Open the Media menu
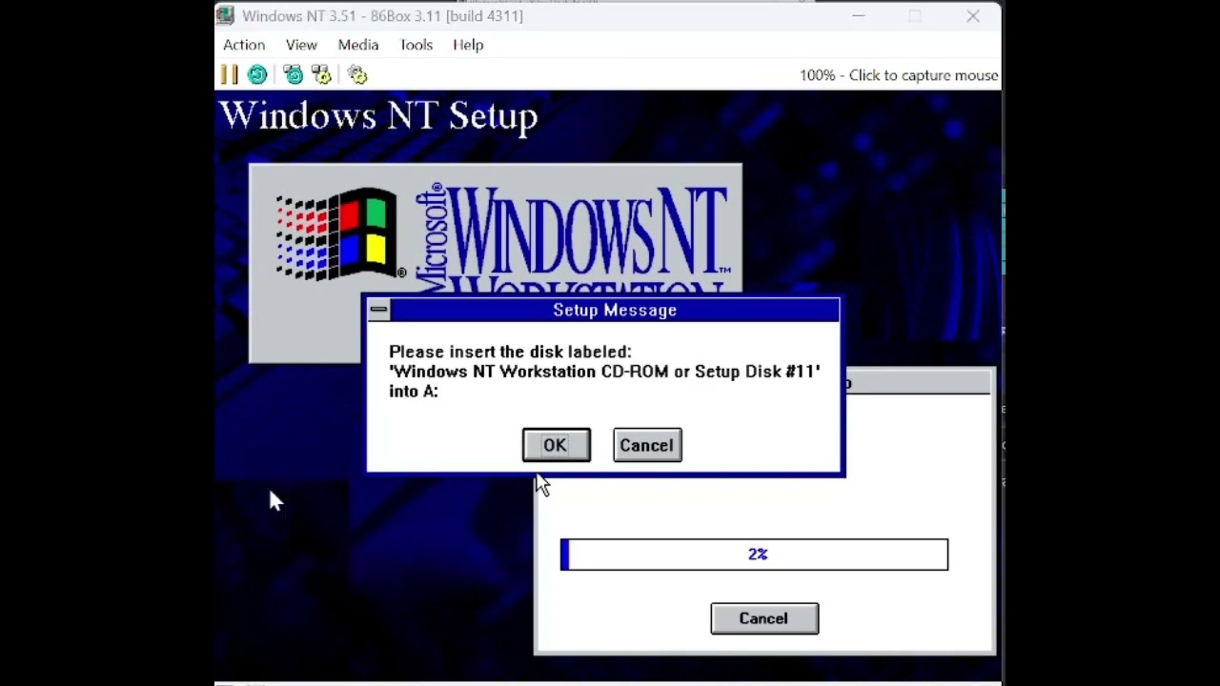The width and height of the screenshot is (1220, 686). 358,45
